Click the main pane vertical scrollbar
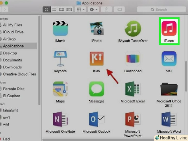Image resolution: width=188 pixels, height=141 pixels. 186,76
